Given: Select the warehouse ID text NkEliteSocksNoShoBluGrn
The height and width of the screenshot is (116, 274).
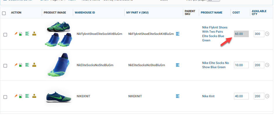Looking at the screenshot, I should click(95, 65).
